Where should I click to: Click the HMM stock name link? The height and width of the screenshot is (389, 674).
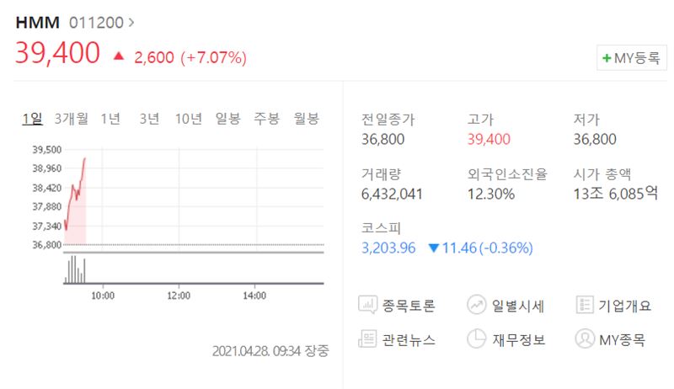[x=37, y=23]
